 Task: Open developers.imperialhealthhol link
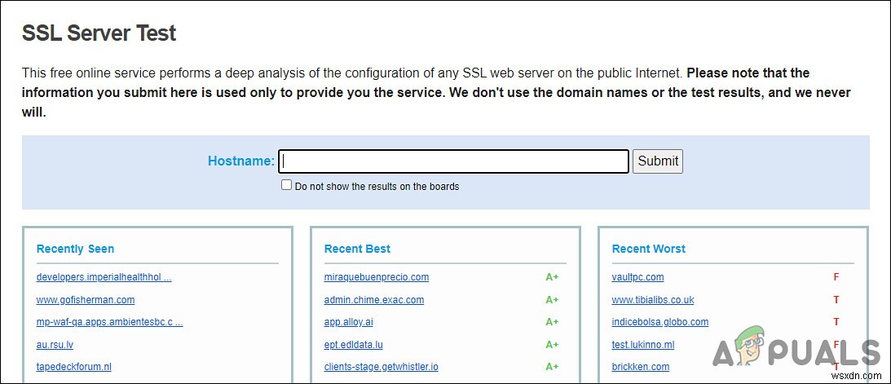click(104, 277)
